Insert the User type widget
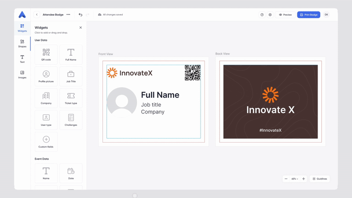Image resolution: width=352 pixels, height=198 pixels. [x=46, y=120]
